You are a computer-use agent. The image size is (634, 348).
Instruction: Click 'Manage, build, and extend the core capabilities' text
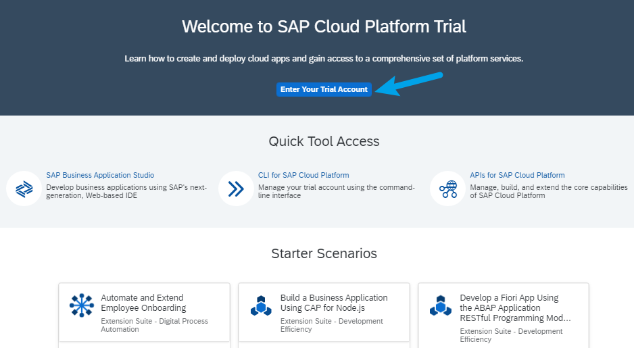click(549, 191)
